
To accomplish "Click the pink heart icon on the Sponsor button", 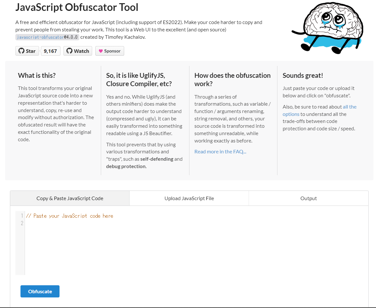I will 101,51.
